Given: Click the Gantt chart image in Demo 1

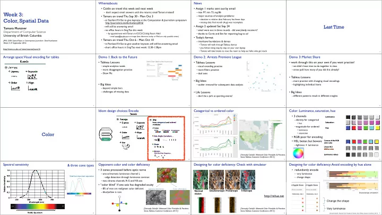Looking at the screenshot, I should pos(164,71).
